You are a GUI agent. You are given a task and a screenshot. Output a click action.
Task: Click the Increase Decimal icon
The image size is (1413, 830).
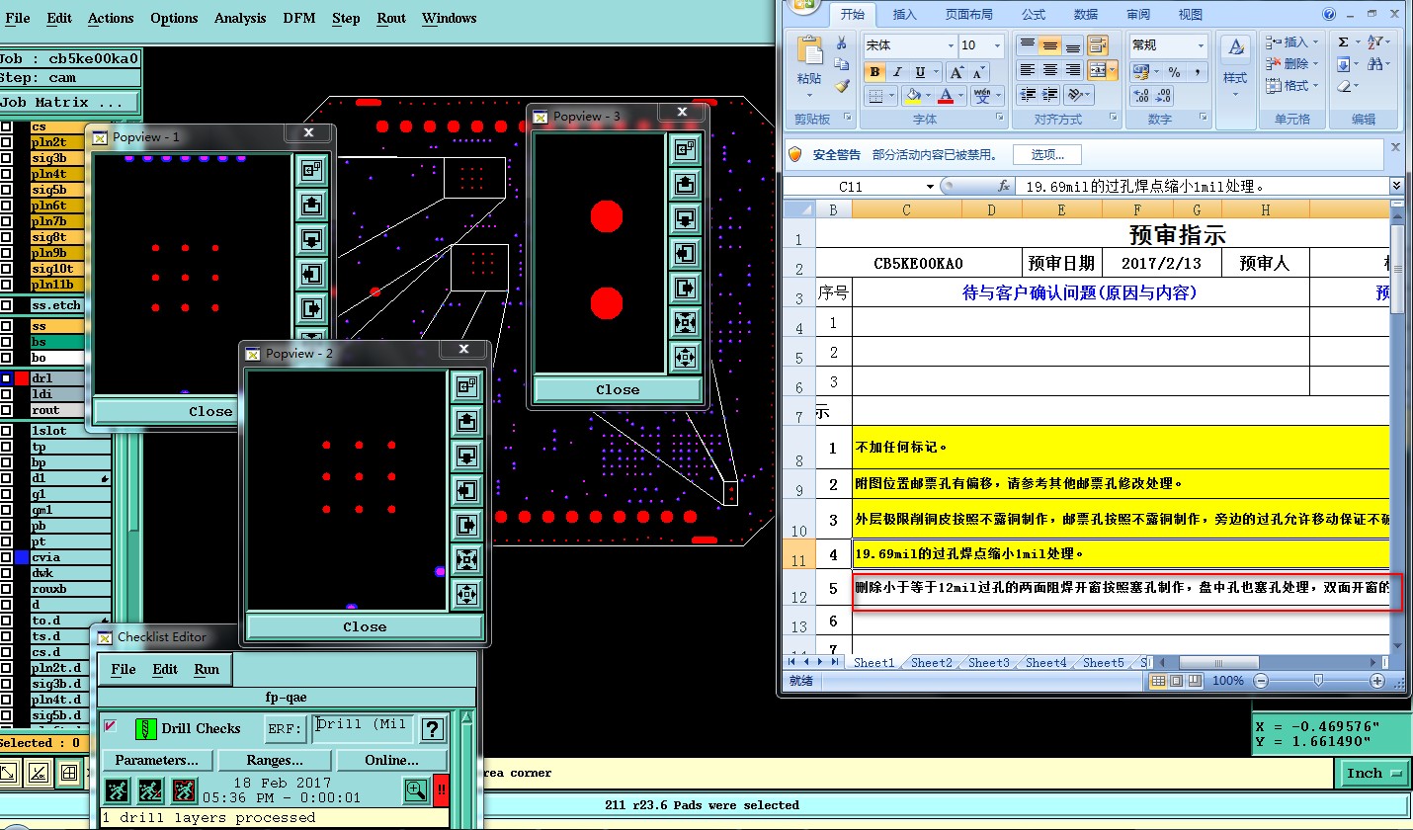coord(1140,96)
